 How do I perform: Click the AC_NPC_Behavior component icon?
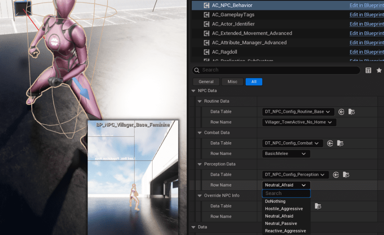click(206, 6)
